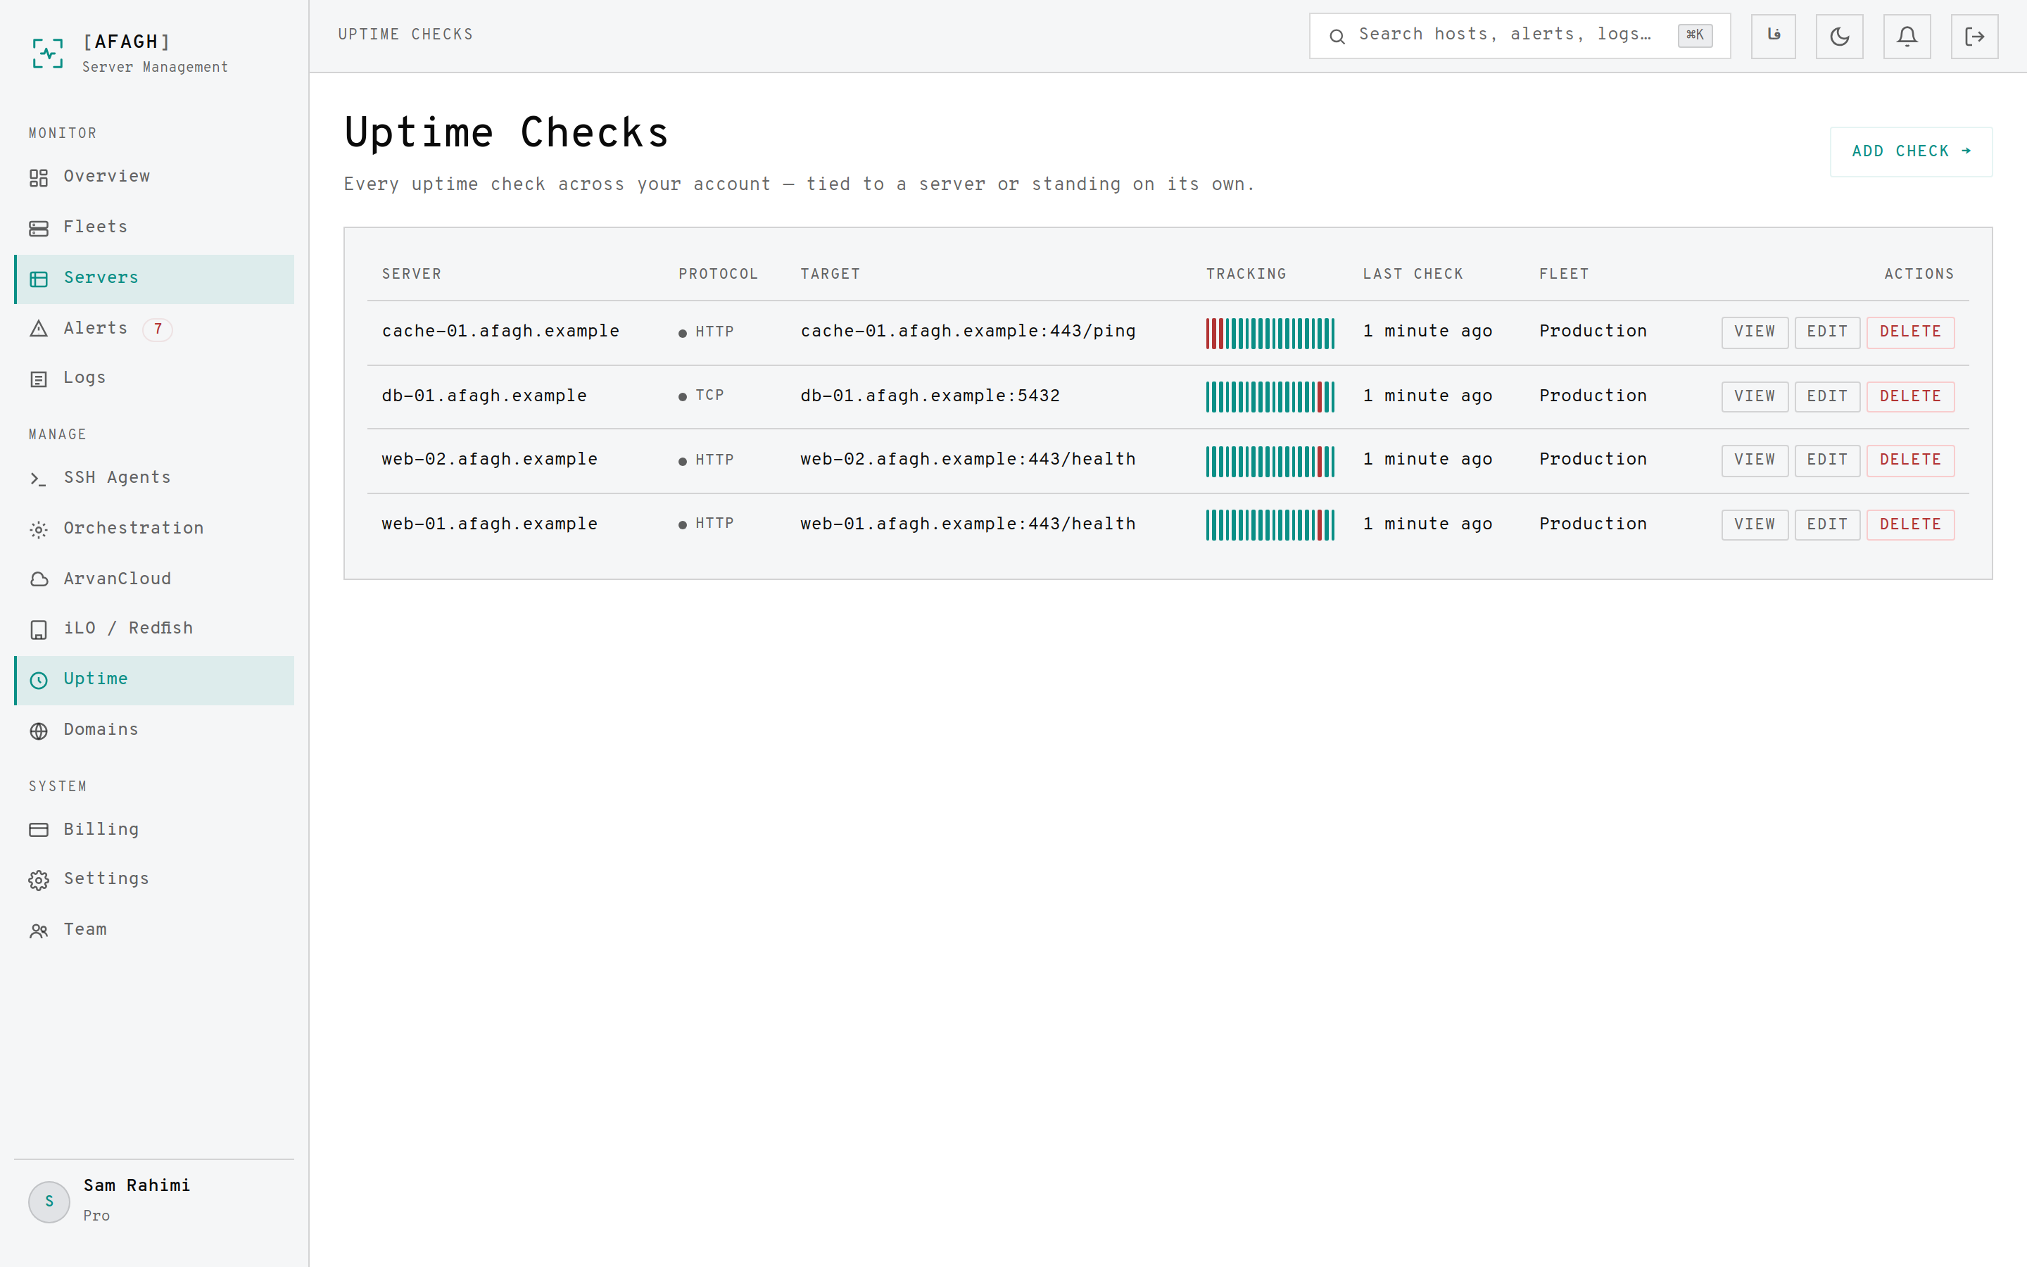Click the Team people icon
The image size is (2027, 1267).
click(39, 930)
